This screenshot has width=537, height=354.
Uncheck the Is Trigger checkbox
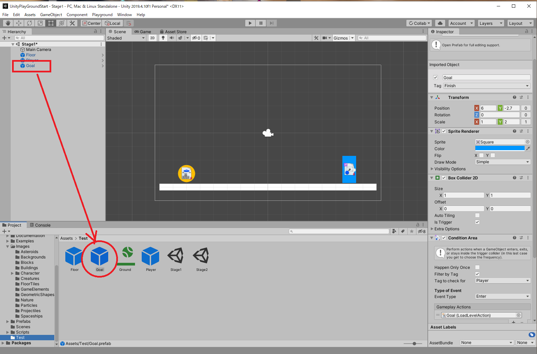(477, 222)
